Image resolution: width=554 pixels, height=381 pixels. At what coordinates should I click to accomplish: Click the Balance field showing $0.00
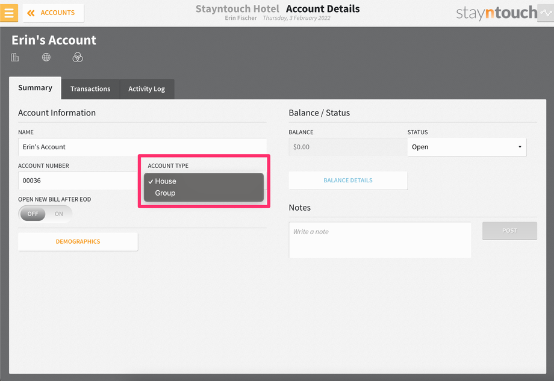(x=348, y=147)
